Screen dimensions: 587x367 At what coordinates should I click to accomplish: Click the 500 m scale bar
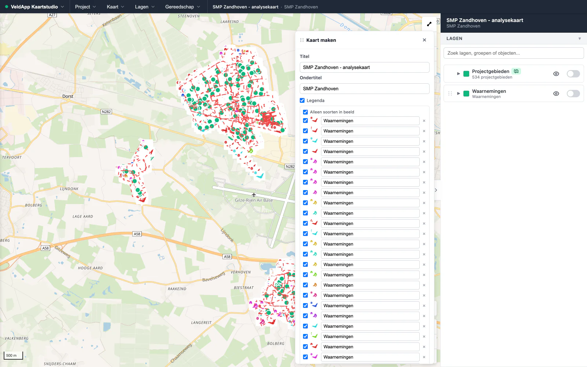(x=13, y=355)
